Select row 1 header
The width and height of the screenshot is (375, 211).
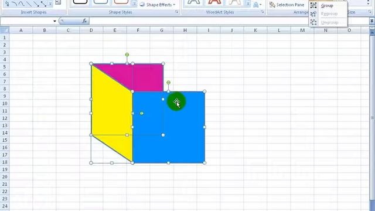(x=5, y=38)
